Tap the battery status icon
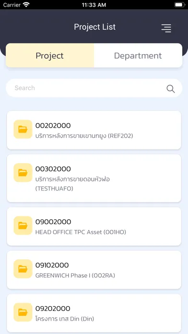 [x=180, y=5]
